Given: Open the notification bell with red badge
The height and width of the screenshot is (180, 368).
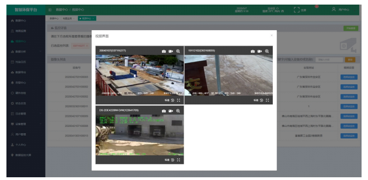Looking at the screenshot, I should coord(316,7).
